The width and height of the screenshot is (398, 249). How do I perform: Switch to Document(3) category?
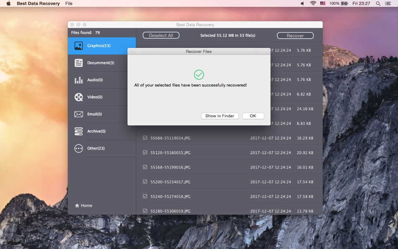(102, 63)
